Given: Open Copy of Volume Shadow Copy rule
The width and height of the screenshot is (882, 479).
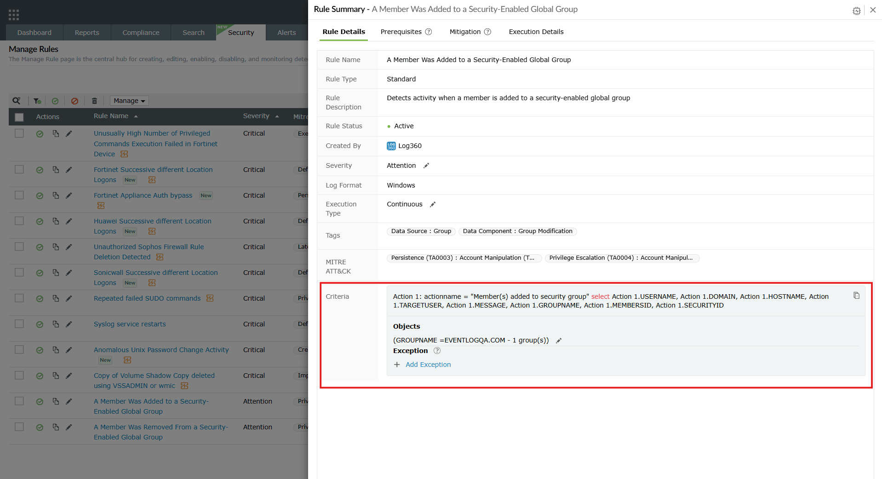Looking at the screenshot, I should point(154,381).
